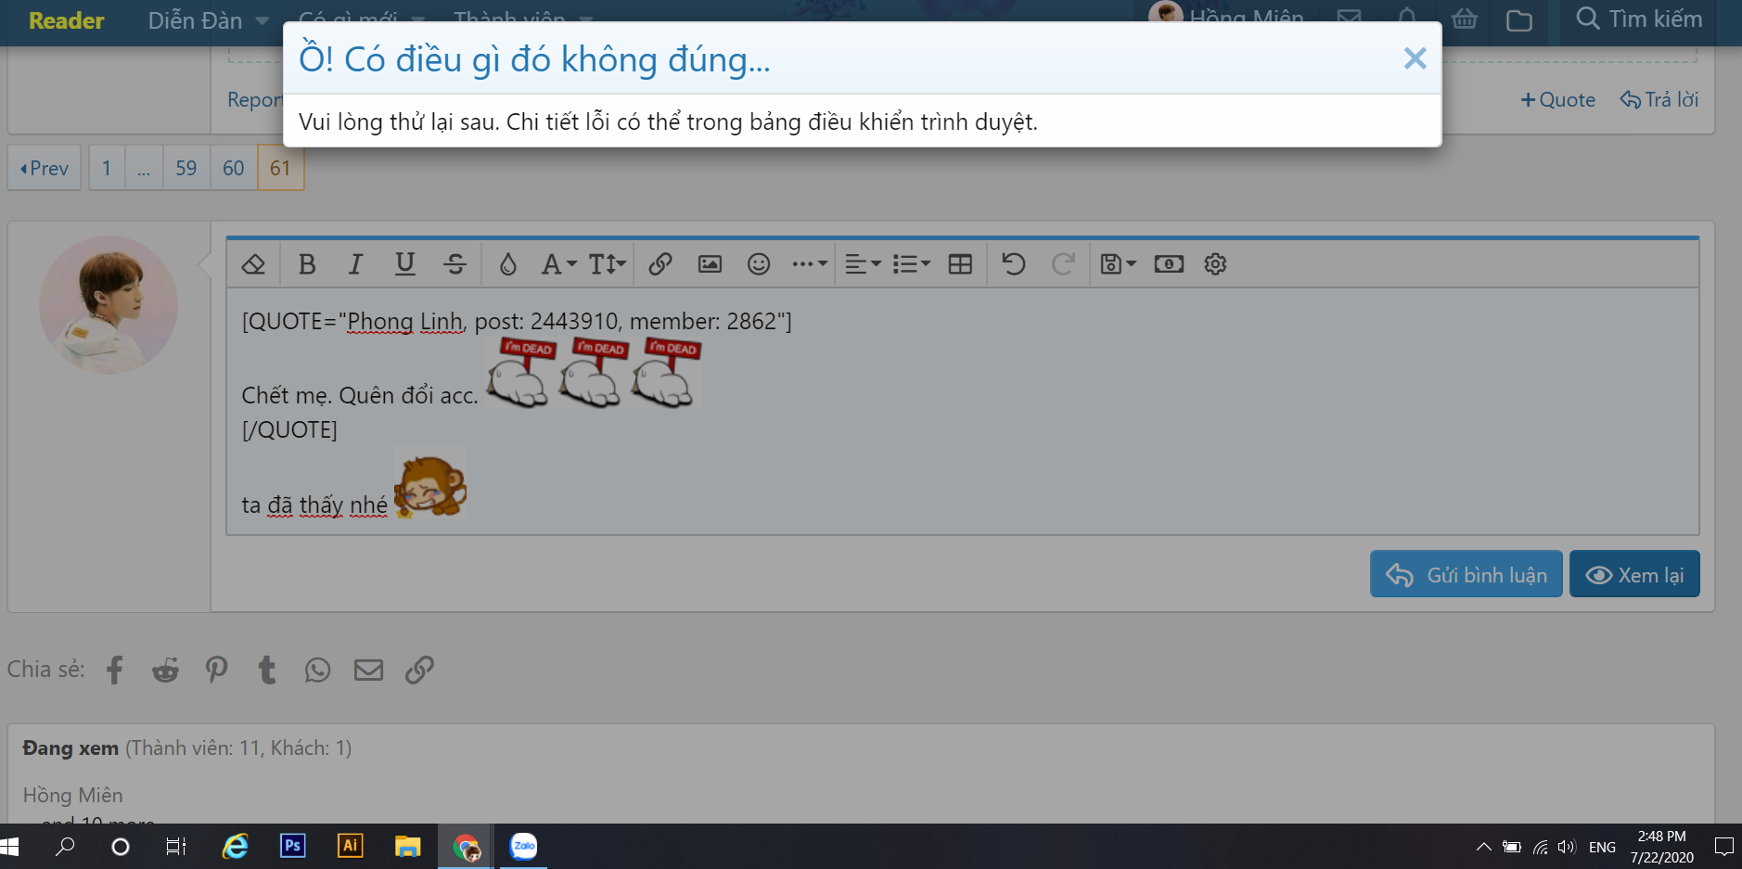This screenshot has width=1742, height=869.
Task: Open the list options dropdown
Action: point(911,265)
